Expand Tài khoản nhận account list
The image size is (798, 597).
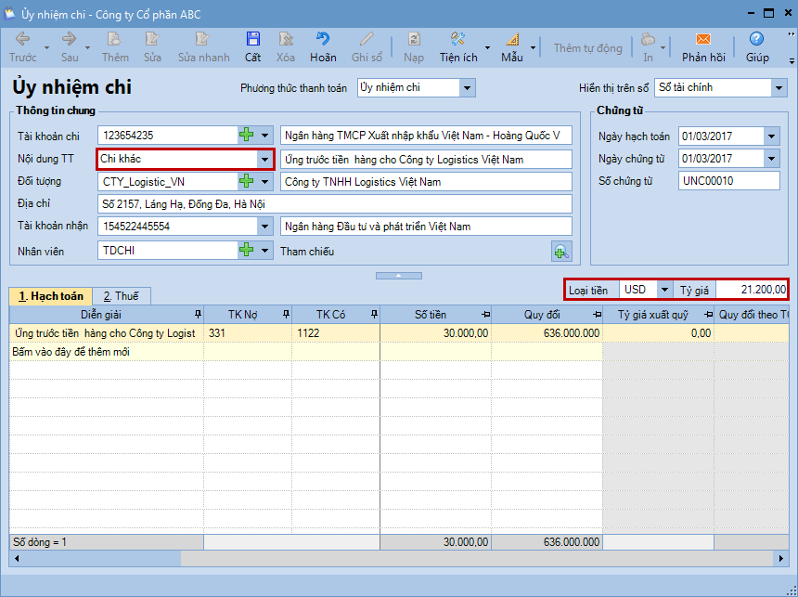[x=264, y=227]
